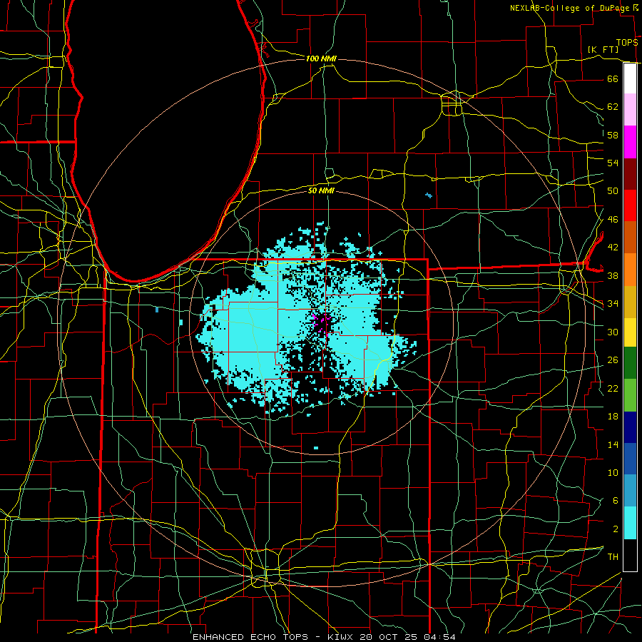Viewport: 642px width, 642px height.
Task: Select the bright red 50 legend swatch
Action: (630, 205)
